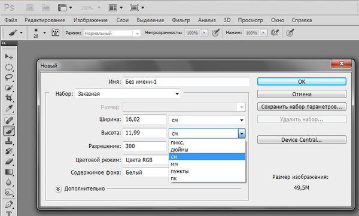Open the Brush tool preset picker

click(x=16, y=33)
